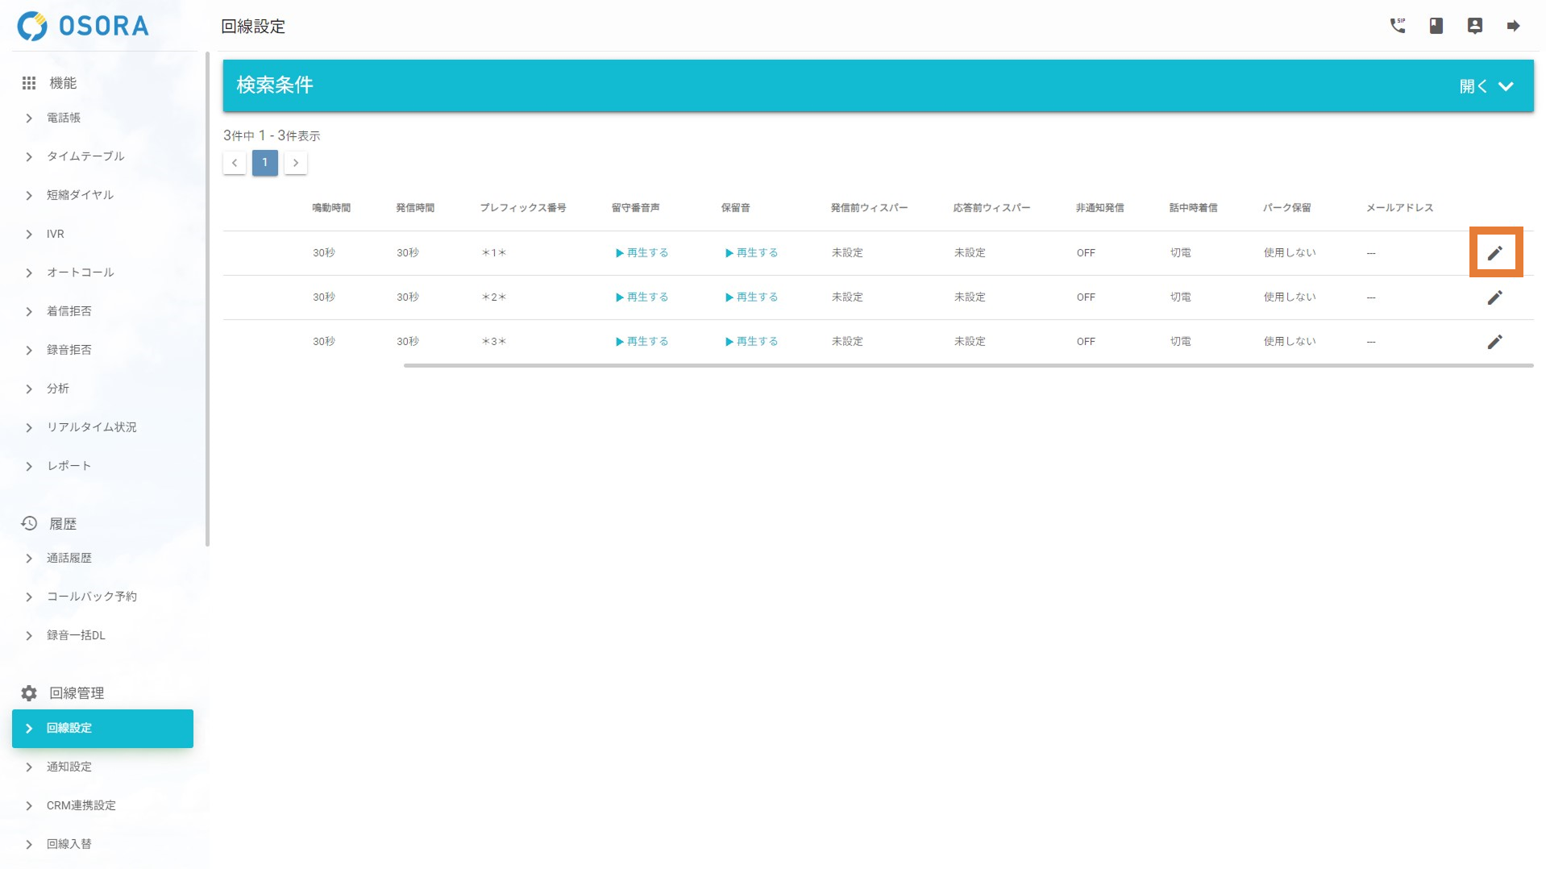Play 留守番音声 for the first row
This screenshot has width=1546, height=869.
point(642,253)
